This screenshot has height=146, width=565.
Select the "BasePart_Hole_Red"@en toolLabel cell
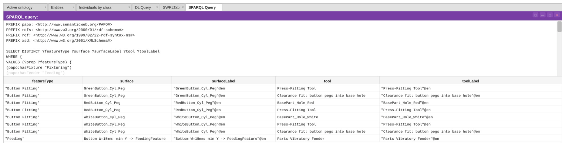[471, 103]
